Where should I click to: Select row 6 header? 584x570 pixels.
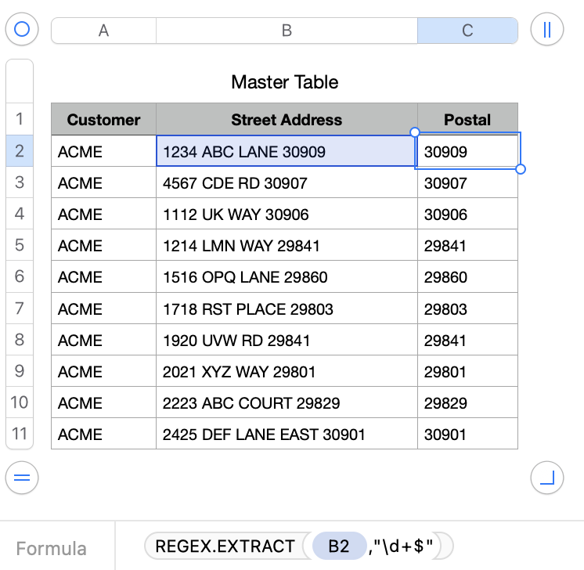20,276
